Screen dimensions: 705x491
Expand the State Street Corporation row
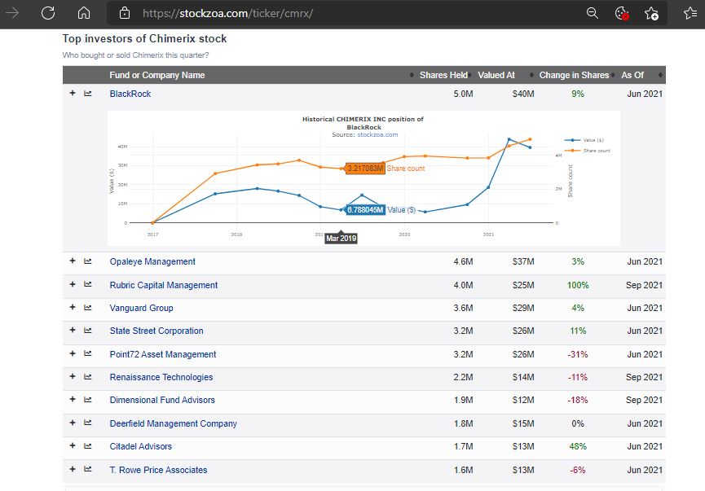[73, 330]
